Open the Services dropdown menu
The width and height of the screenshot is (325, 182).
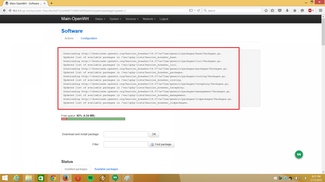click(x=132, y=19)
